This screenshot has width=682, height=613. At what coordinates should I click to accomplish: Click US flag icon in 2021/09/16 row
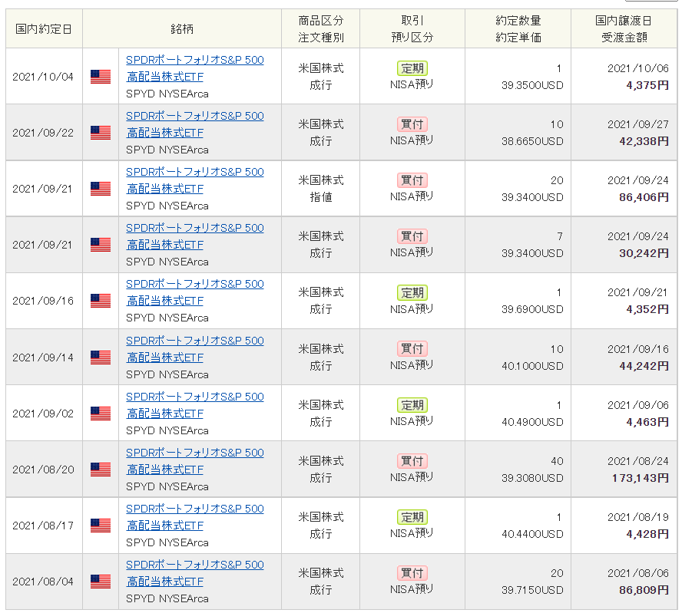click(101, 301)
